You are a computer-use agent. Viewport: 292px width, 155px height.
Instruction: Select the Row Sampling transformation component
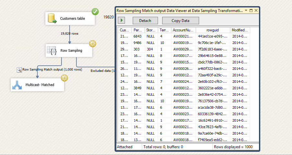click(69, 50)
